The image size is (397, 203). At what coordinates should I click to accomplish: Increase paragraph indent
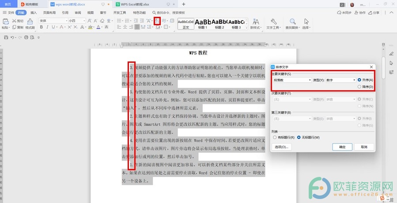coord(142,21)
